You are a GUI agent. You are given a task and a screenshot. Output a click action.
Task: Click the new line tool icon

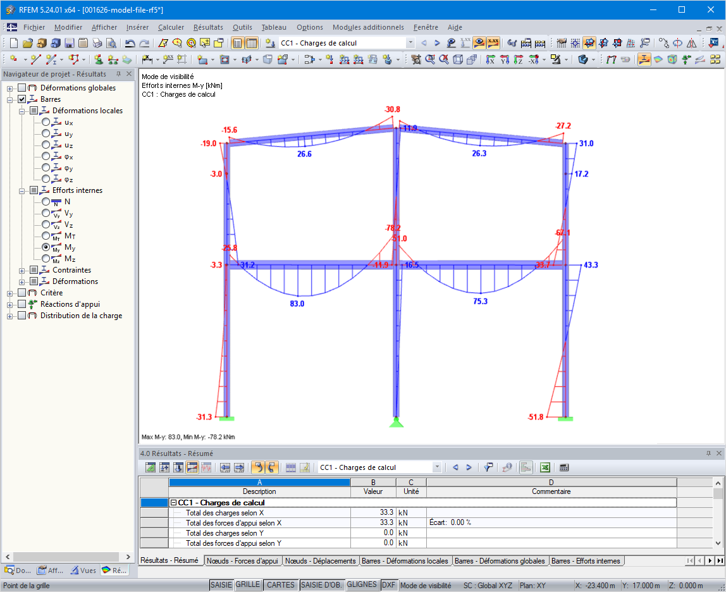click(x=35, y=59)
